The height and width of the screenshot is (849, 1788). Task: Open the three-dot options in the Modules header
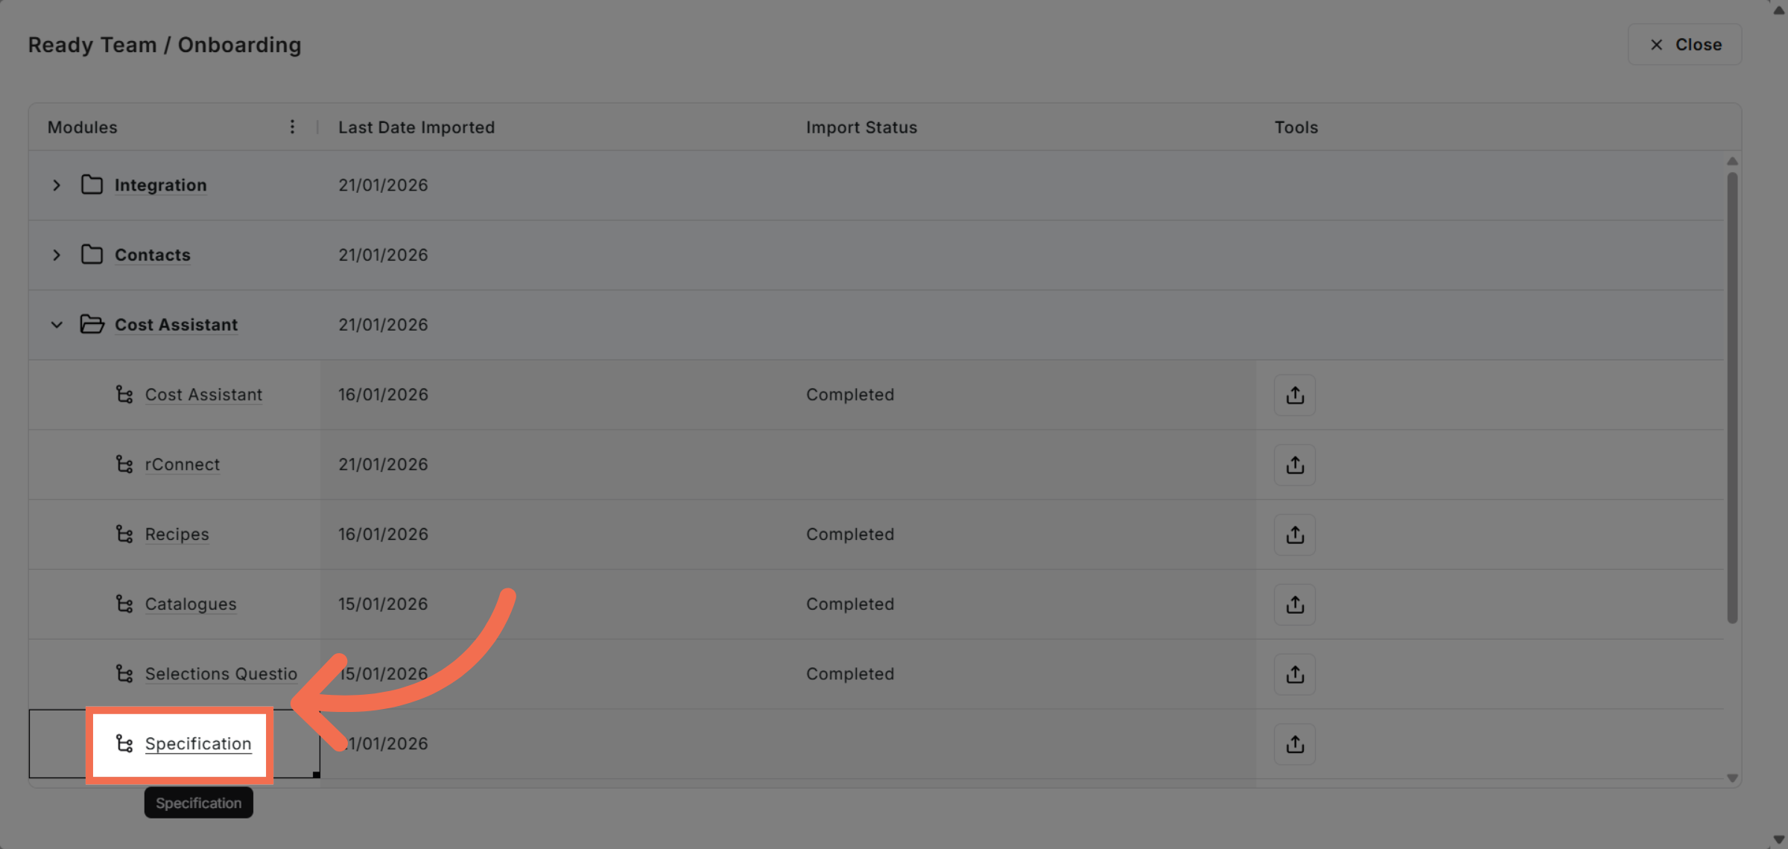point(292,127)
